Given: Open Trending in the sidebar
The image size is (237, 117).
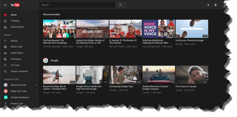Looking at the screenshot, I should click(x=15, y=21).
